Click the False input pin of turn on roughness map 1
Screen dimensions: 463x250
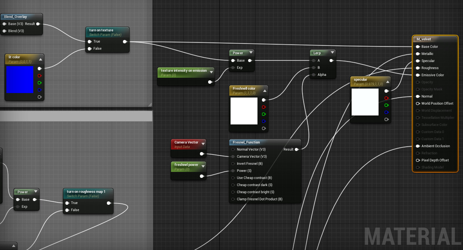(67, 210)
